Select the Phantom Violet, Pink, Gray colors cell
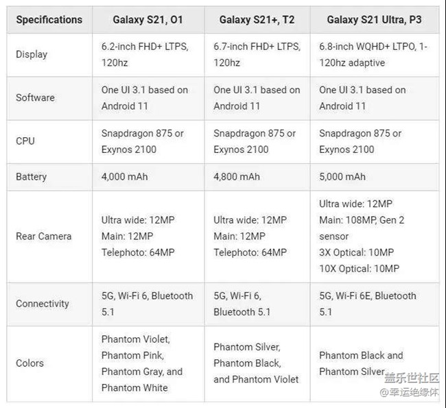This screenshot has width=446, height=408. coord(142,363)
